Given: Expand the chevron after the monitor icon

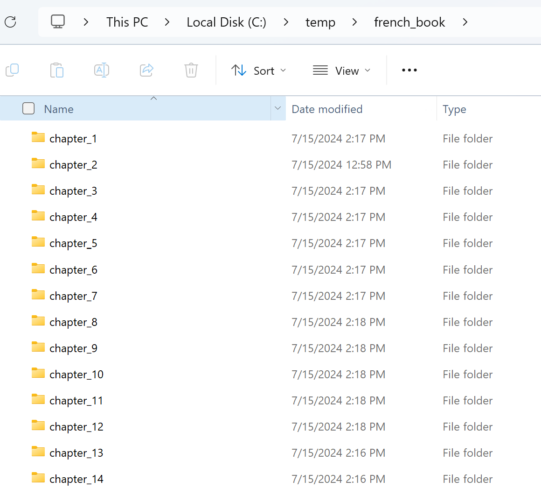Looking at the screenshot, I should click(86, 22).
